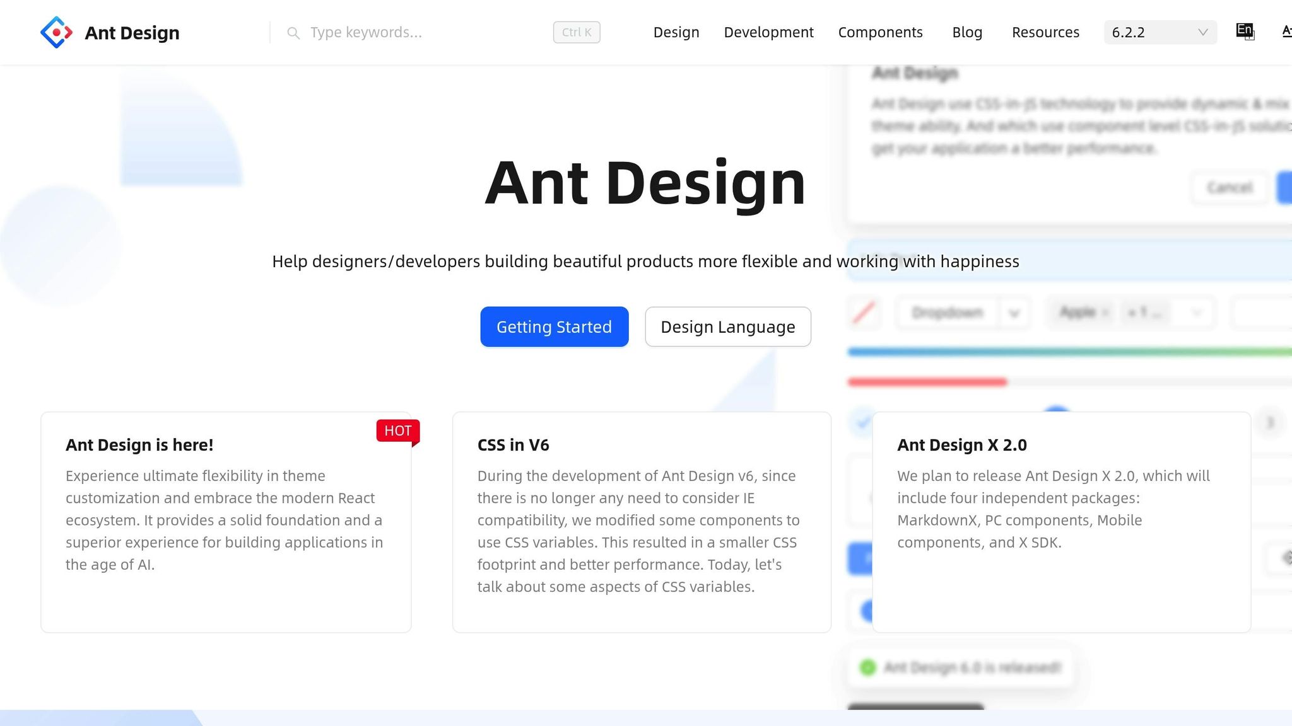Open the Design Language page

[x=727, y=326]
